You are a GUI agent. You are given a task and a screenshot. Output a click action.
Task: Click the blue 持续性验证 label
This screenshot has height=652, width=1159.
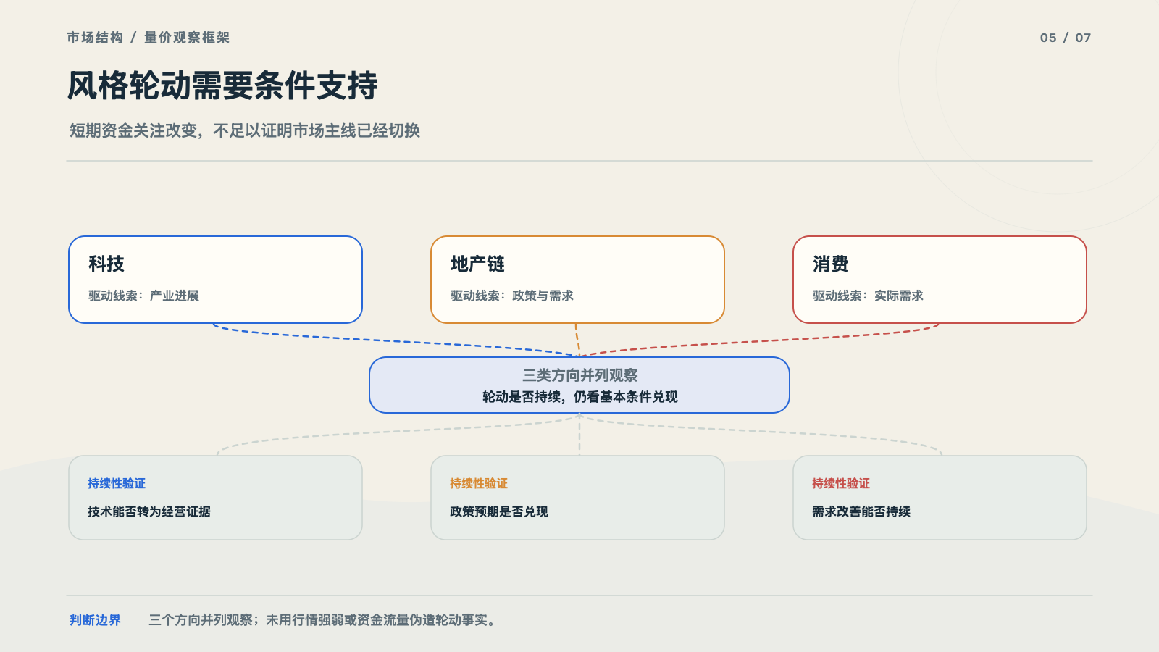click(x=117, y=483)
